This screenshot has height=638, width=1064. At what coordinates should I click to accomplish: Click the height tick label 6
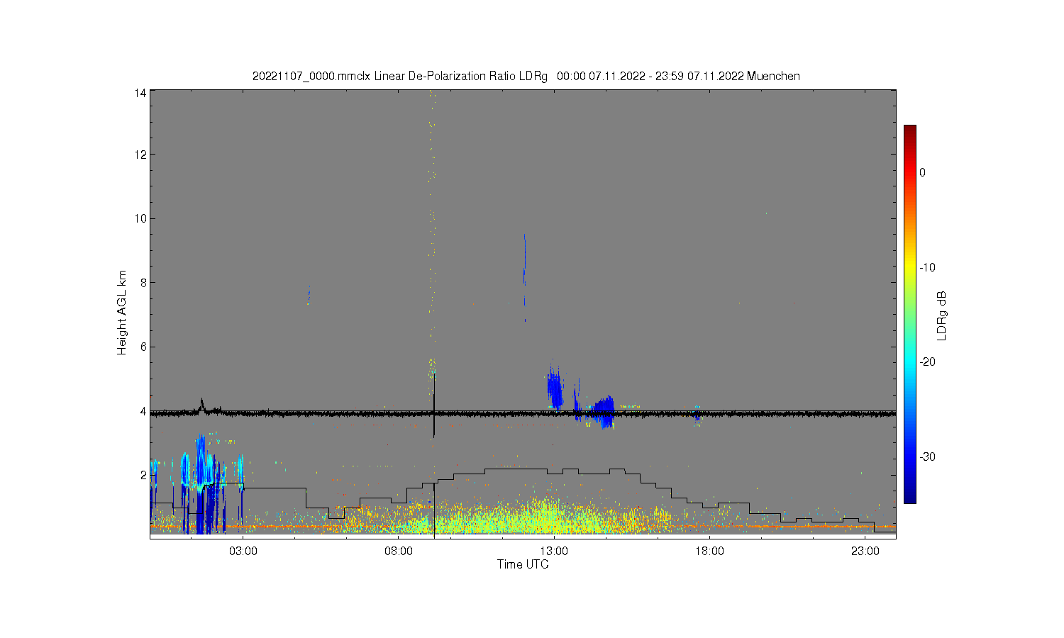[x=143, y=347]
